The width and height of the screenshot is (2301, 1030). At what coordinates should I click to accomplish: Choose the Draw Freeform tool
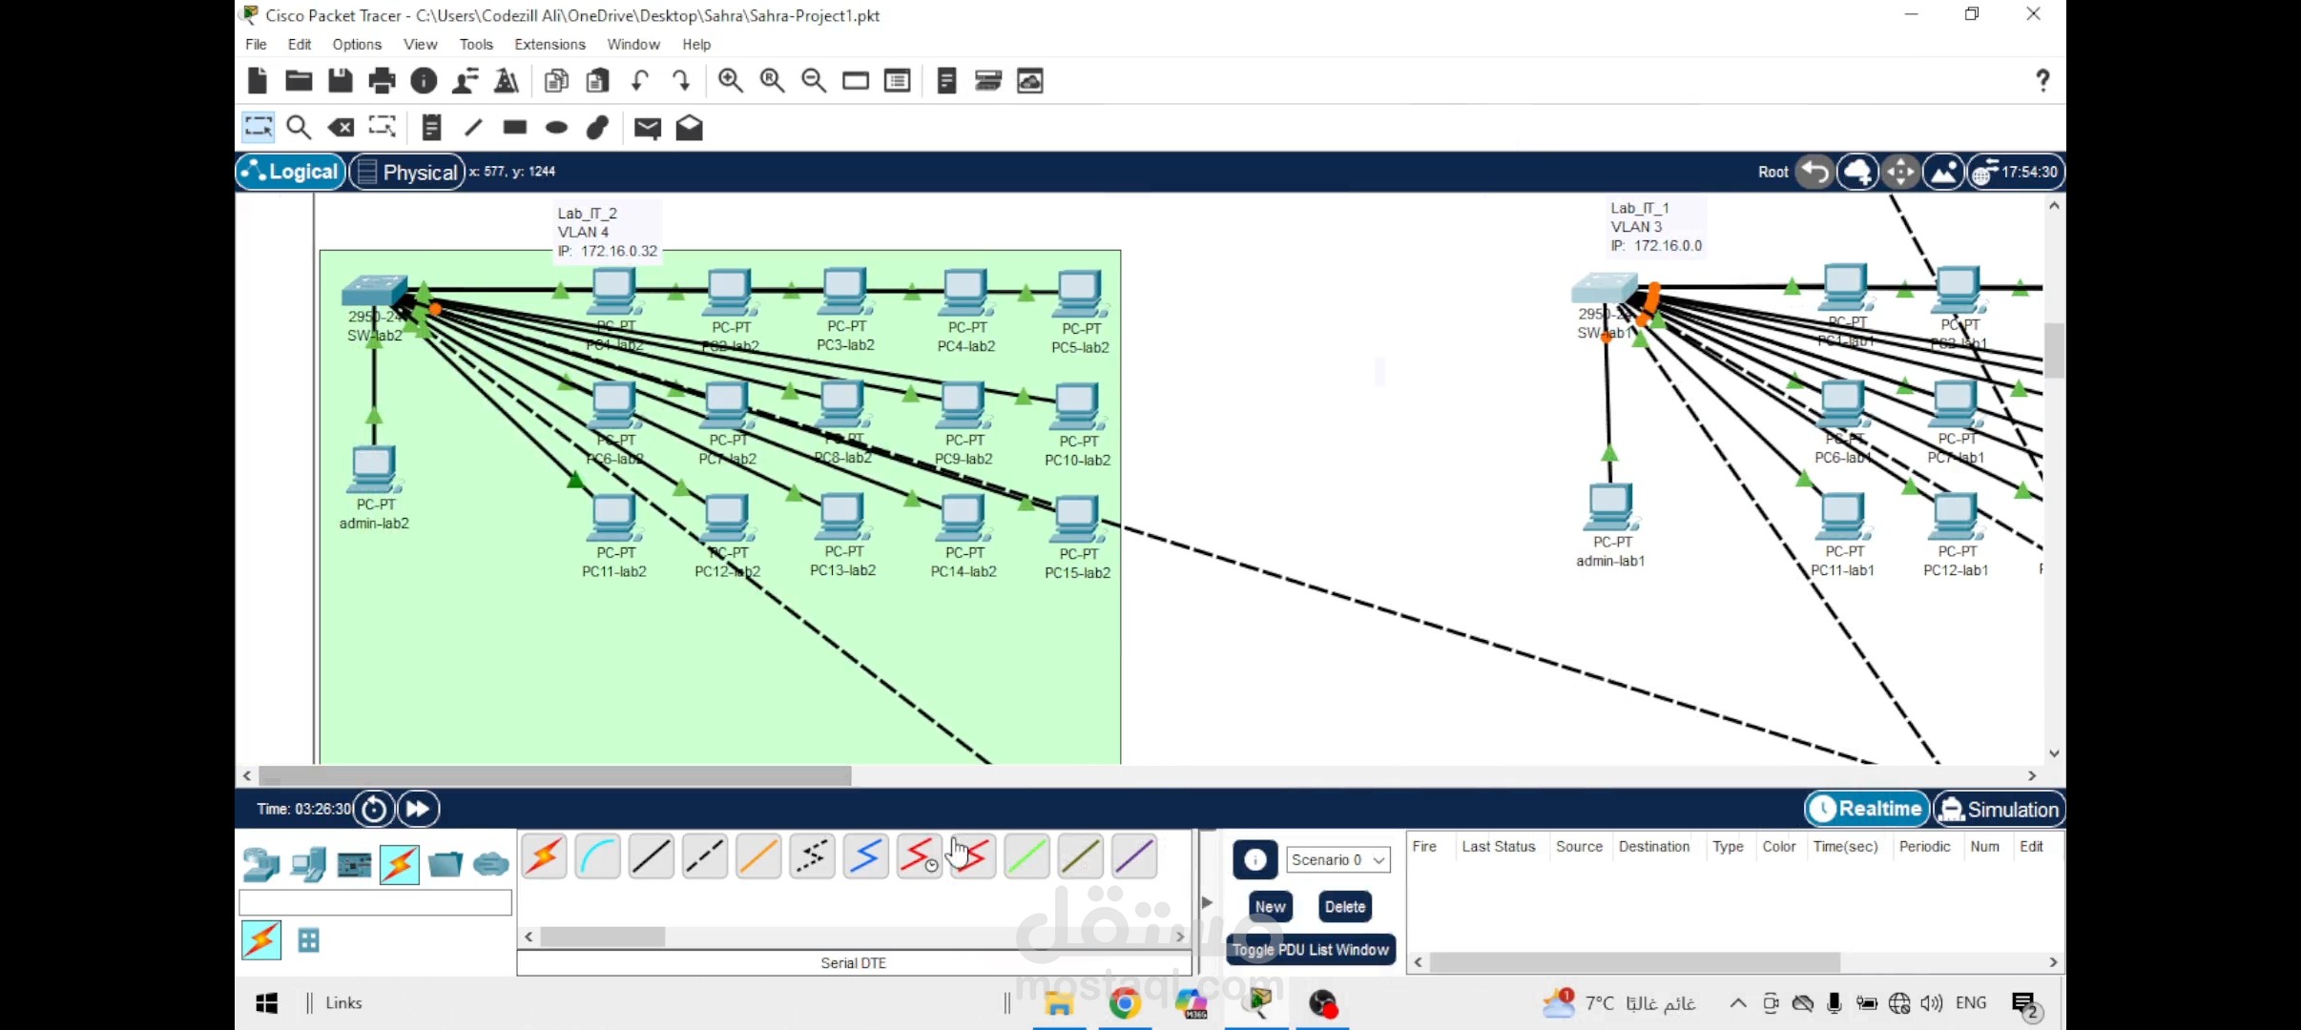(598, 128)
